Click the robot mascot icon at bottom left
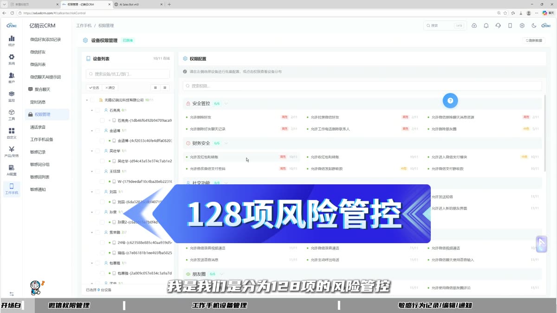This screenshot has width=557, height=313. tap(37, 287)
